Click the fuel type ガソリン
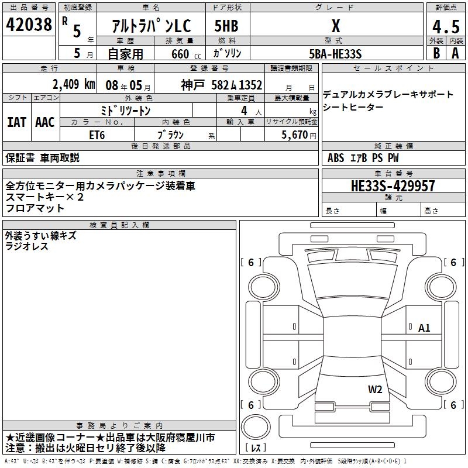This screenshot has height=468, width=468. [227, 53]
